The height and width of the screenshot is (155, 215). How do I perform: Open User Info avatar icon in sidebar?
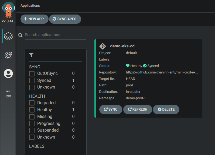pos(8,73)
